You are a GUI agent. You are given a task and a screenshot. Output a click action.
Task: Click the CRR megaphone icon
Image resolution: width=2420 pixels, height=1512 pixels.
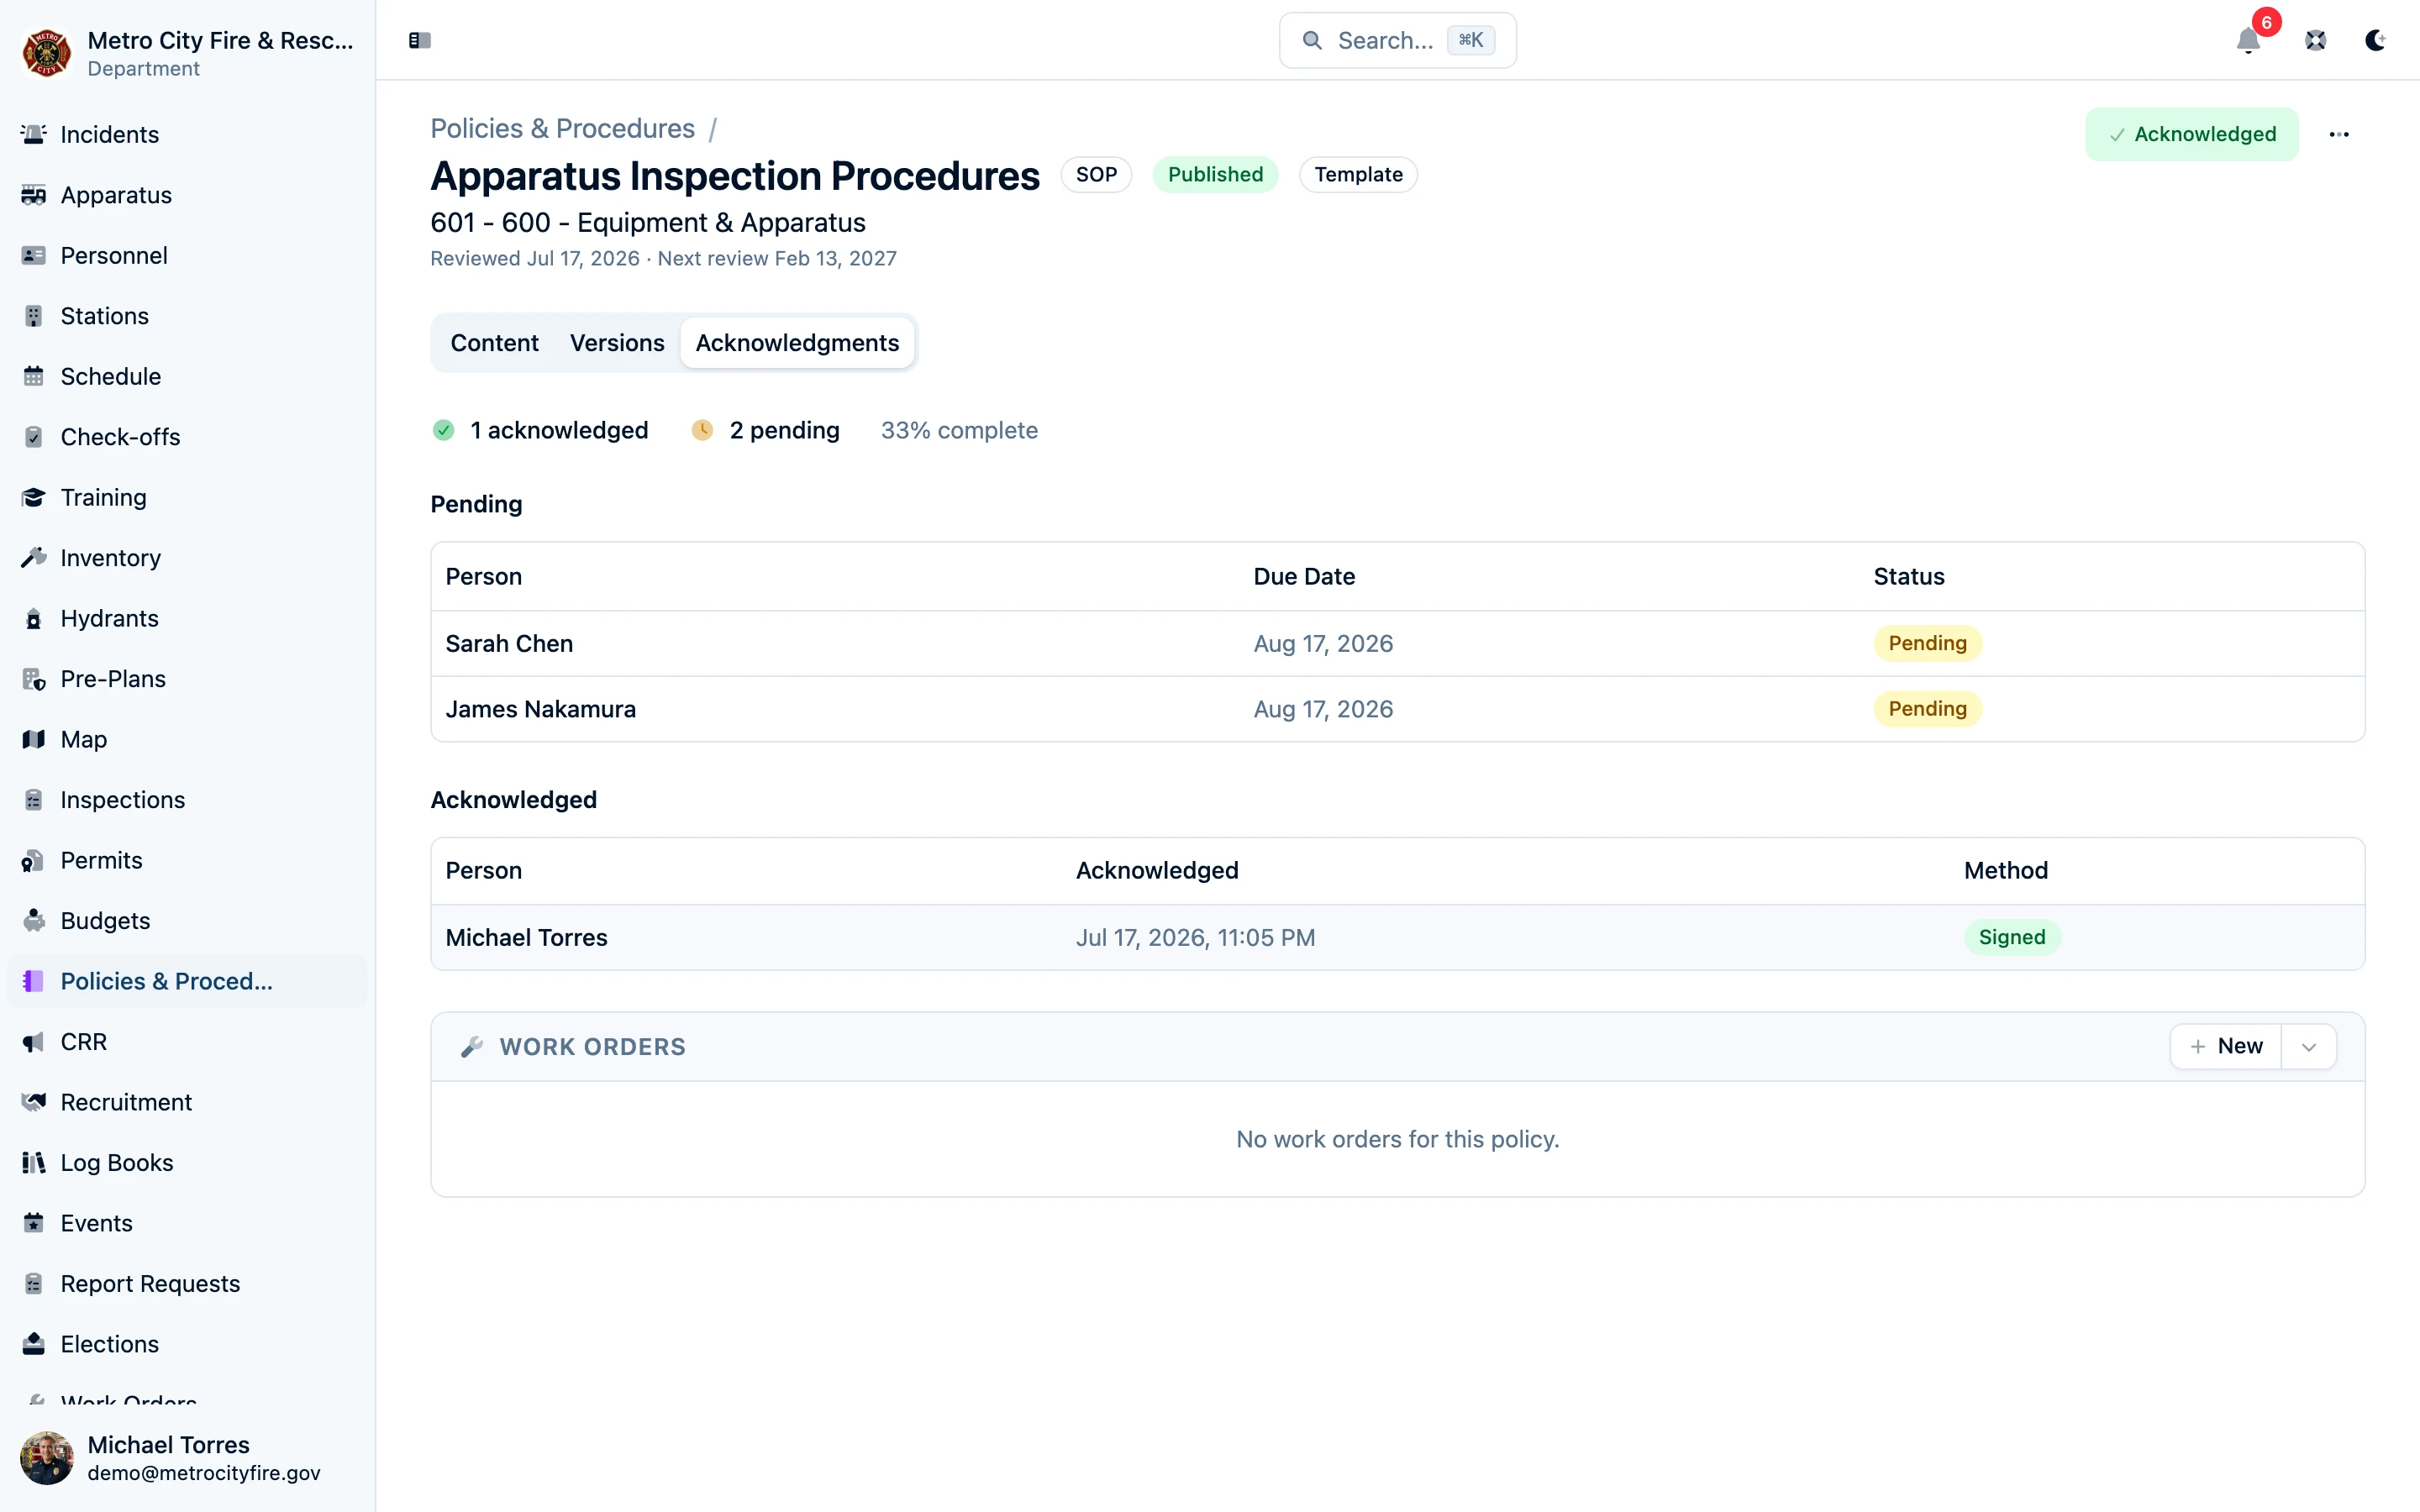[34, 1042]
